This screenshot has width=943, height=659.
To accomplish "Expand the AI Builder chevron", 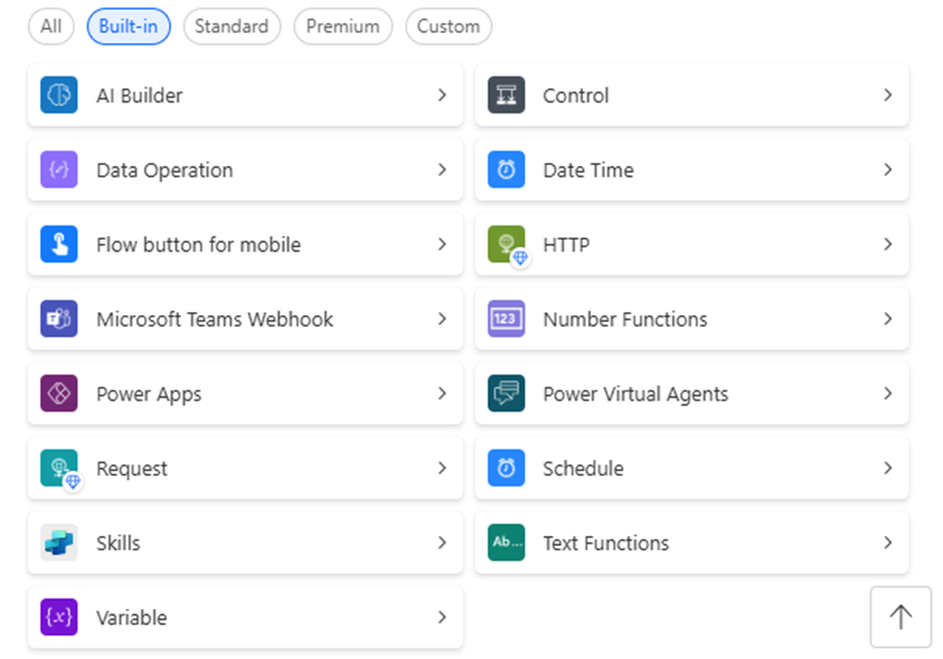I will tap(442, 94).
